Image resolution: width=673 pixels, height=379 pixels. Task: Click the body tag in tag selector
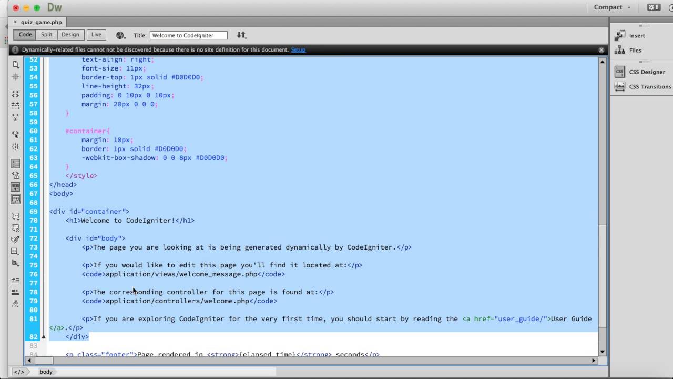[46, 372]
